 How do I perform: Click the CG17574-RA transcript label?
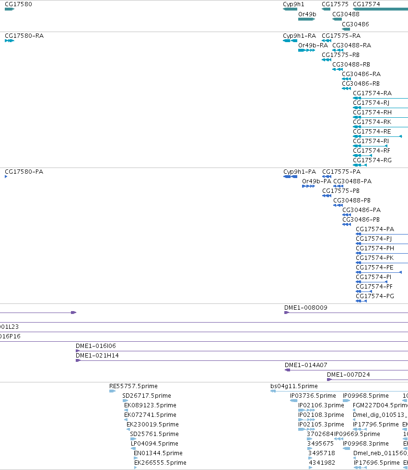[372, 93]
